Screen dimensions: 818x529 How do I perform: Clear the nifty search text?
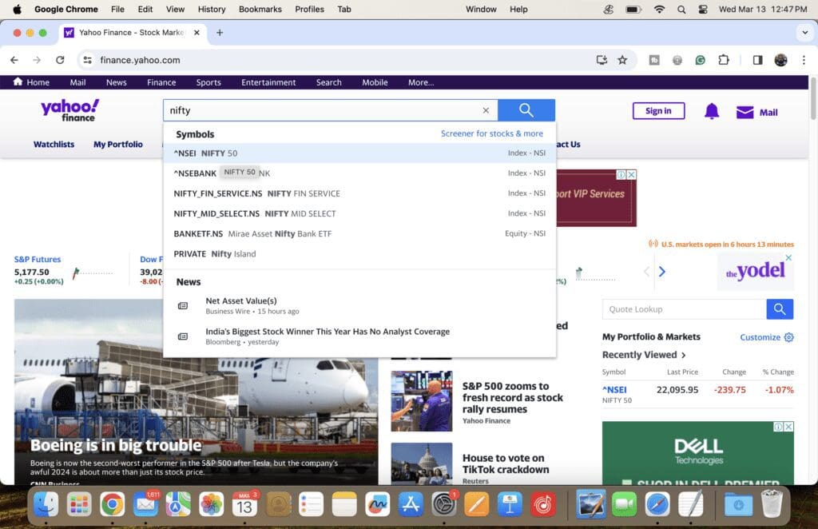point(486,110)
